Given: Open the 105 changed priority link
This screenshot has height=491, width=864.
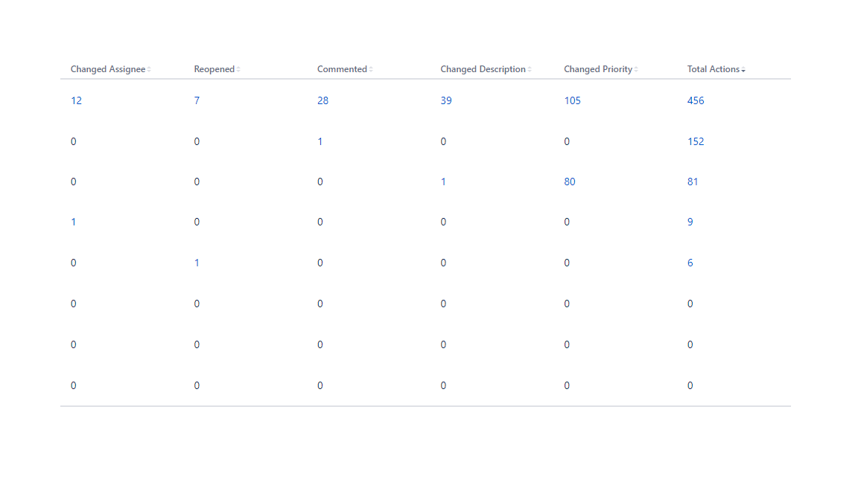Looking at the screenshot, I should (572, 100).
